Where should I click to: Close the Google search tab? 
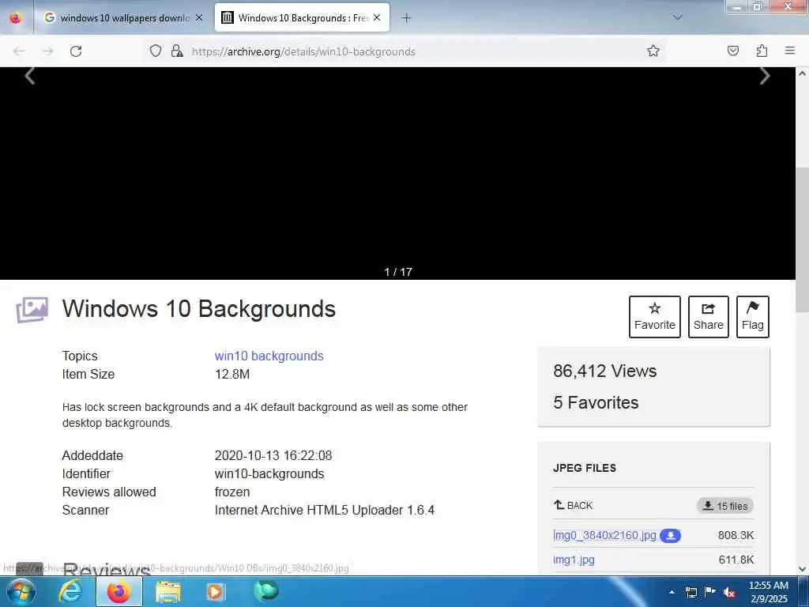[x=198, y=18]
